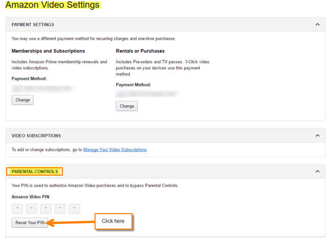Click the Rentals or Purchases heading
Image resolution: width=332 pixels, height=238 pixels.
click(140, 51)
